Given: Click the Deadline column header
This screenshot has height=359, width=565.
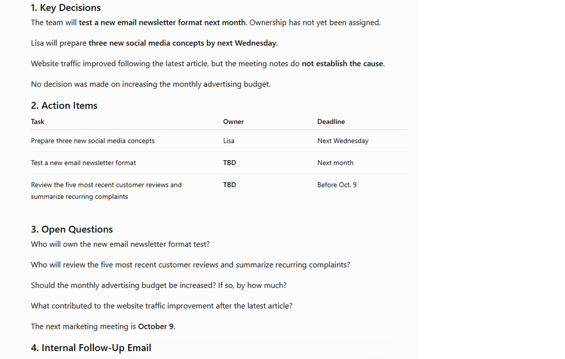Looking at the screenshot, I should [x=331, y=122].
